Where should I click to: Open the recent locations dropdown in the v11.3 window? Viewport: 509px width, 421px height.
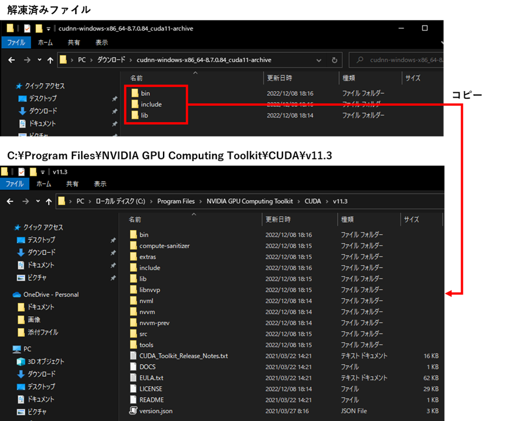tap(38, 201)
